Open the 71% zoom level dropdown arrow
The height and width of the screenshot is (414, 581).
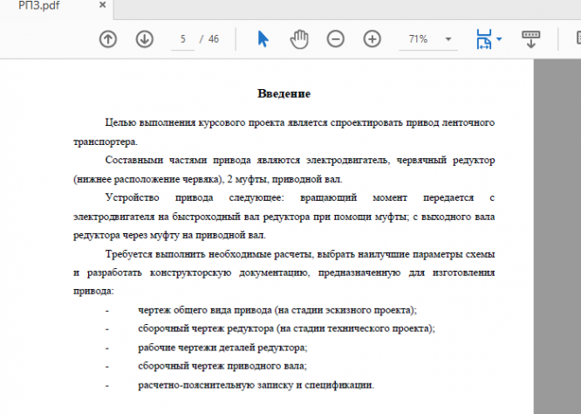coord(448,39)
